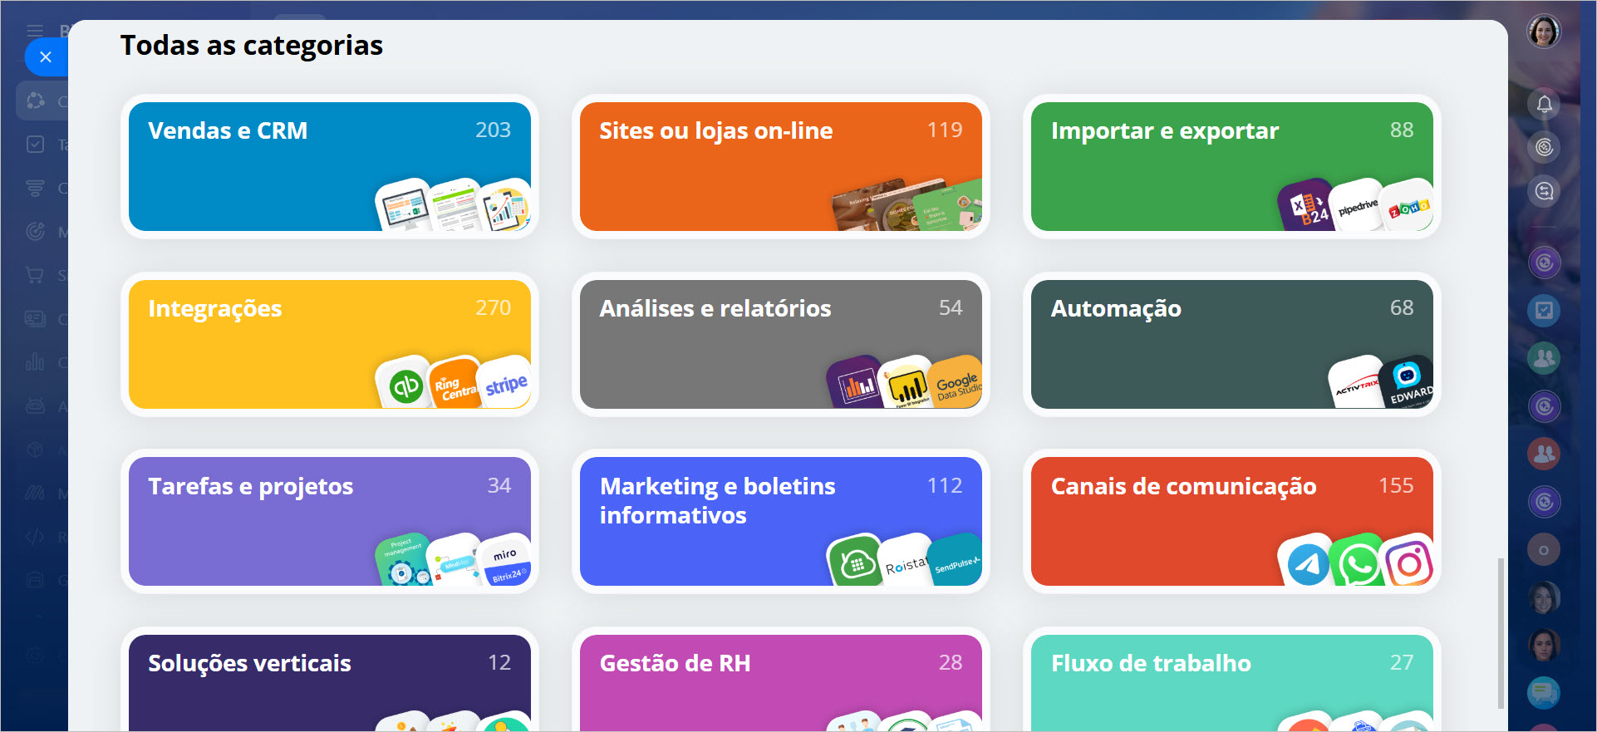Screen dimensions: 1597x732
Task: Click the 270 count on Integrações
Action: point(493,307)
